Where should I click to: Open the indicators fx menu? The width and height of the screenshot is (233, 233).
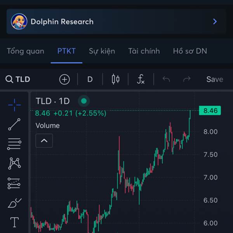point(141,79)
